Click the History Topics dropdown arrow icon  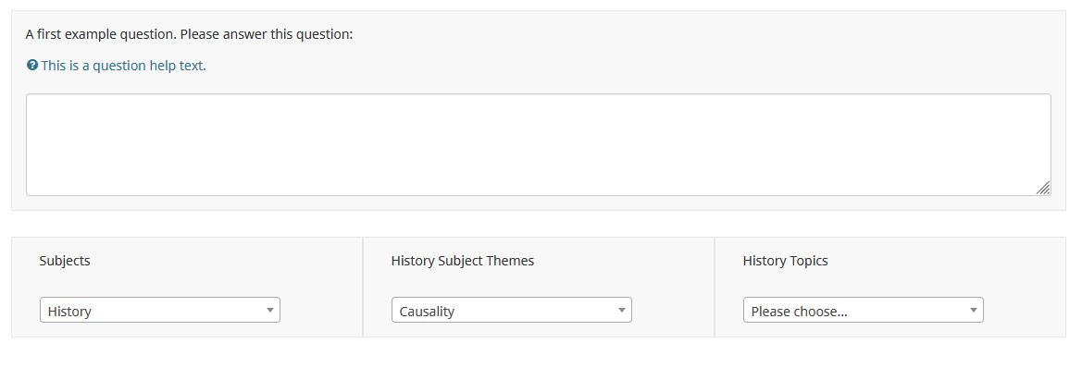point(974,310)
